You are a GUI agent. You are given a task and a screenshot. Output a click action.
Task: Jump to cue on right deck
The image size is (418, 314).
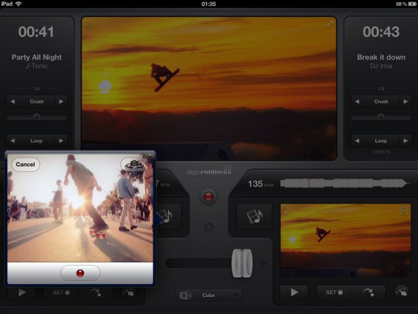click(368, 292)
